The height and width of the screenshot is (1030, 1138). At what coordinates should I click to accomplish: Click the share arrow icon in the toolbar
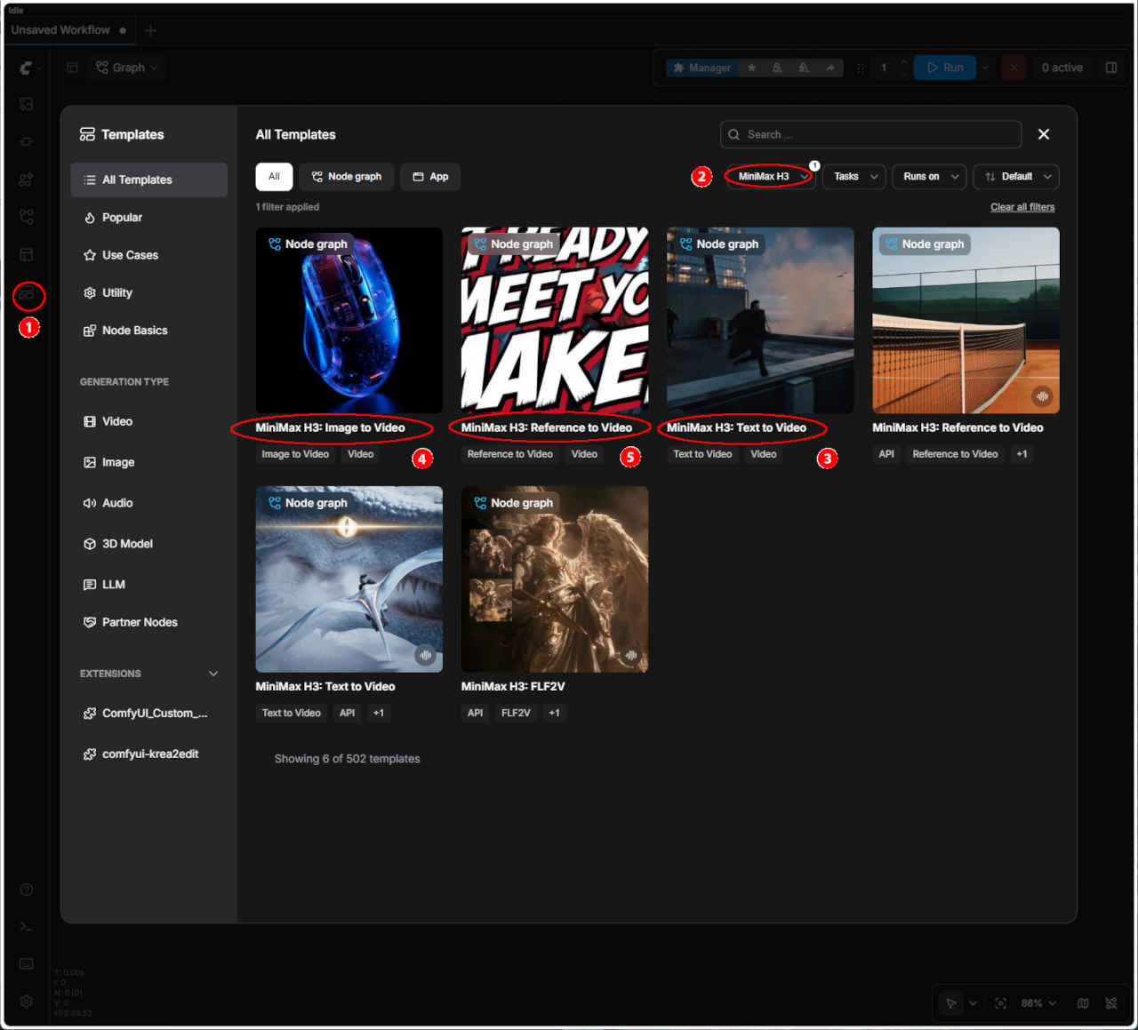[829, 68]
